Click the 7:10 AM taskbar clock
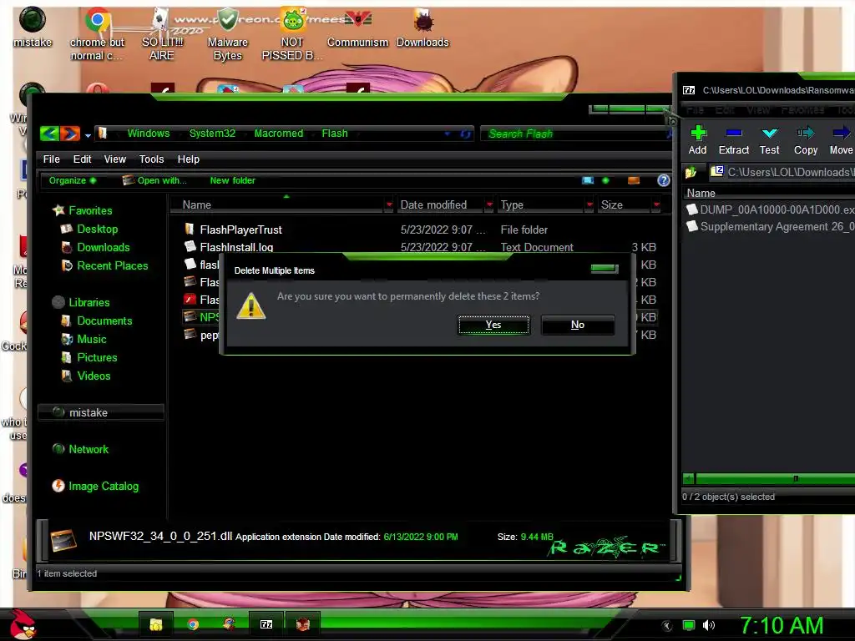This screenshot has height=641, width=855. tap(782, 625)
